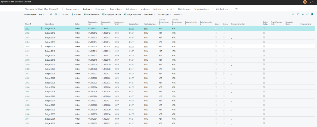Expand the Prognose menu
Image resolution: width=317 pixels, height=127 pixels.
(x=101, y=9)
